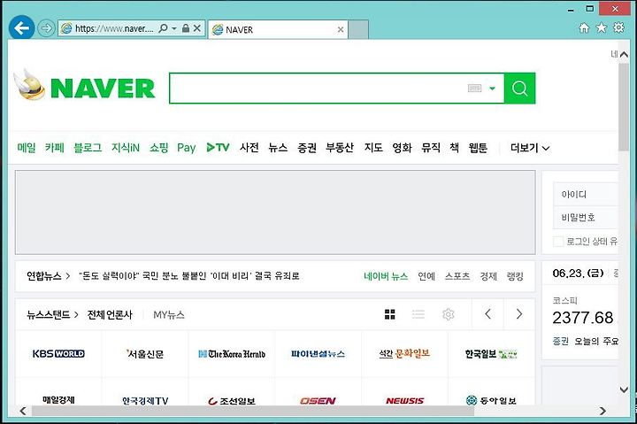The image size is (637, 424).
Task: Click inside the NAVER search input field
Action: coord(317,89)
